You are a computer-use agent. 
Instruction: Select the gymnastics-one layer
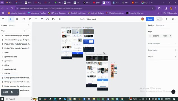(x=11, y=57)
